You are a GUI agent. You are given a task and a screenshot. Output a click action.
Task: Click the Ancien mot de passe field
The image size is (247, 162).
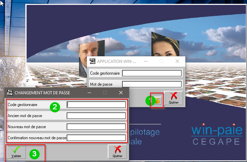[96, 116]
